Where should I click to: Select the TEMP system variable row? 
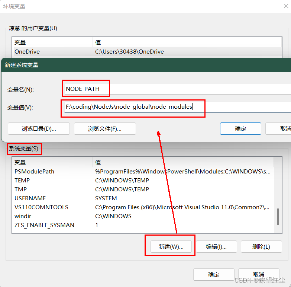(x=143, y=180)
